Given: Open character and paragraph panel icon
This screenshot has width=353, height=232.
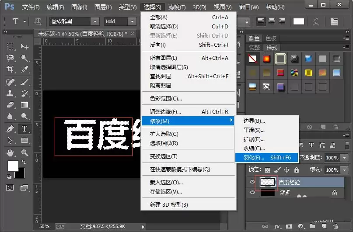Looking at the screenshot, I should [x=334, y=21].
